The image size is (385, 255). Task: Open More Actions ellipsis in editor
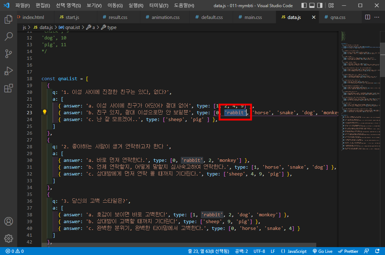pyautogui.click(x=377, y=17)
